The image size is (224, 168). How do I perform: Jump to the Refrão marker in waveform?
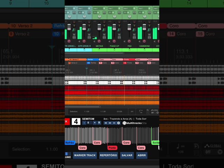click(70, 143)
